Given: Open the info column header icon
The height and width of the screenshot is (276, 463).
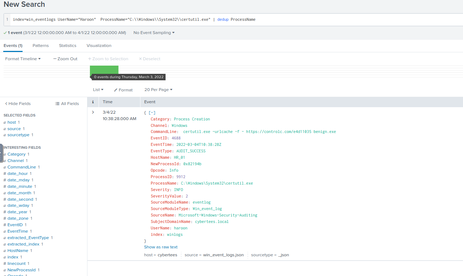Looking at the screenshot, I should click(93, 102).
